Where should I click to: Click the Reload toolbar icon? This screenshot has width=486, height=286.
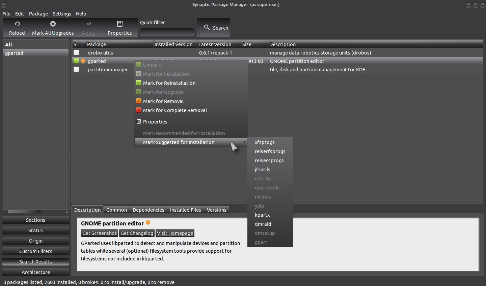coord(17,24)
